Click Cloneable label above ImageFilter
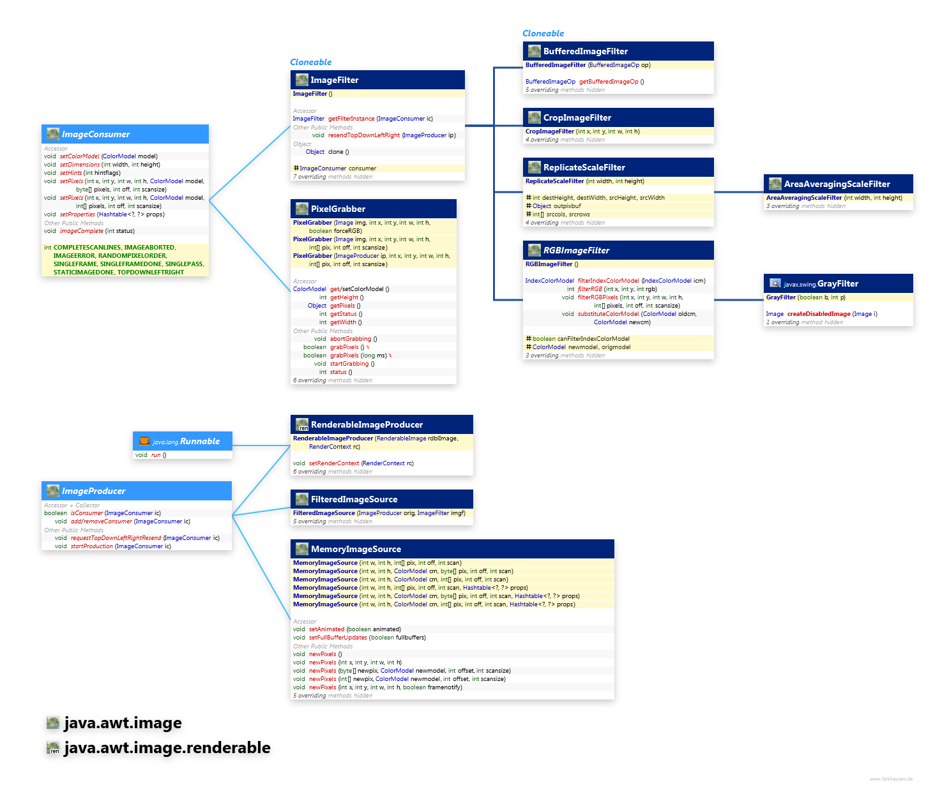 pyautogui.click(x=310, y=62)
